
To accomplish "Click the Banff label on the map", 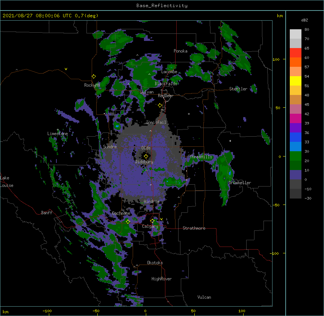I will pos(47,213).
